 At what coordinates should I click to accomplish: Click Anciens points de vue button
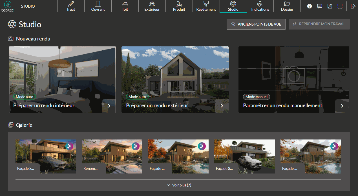[256, 24]
